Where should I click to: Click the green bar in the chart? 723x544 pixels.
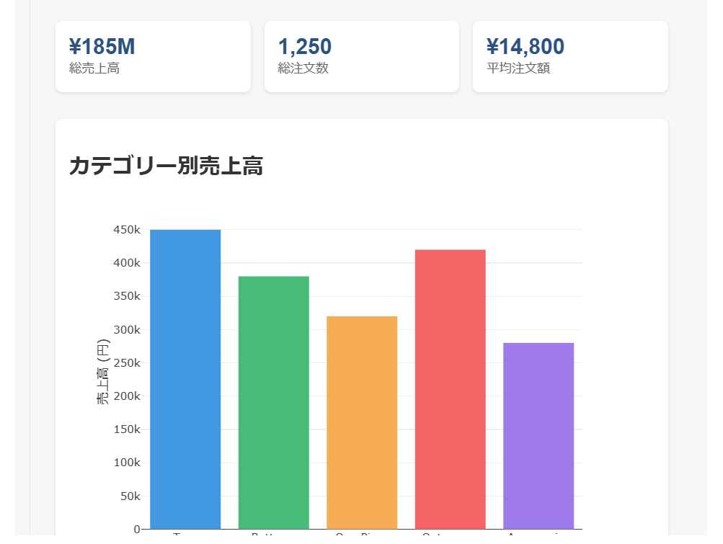coord(274,402)
